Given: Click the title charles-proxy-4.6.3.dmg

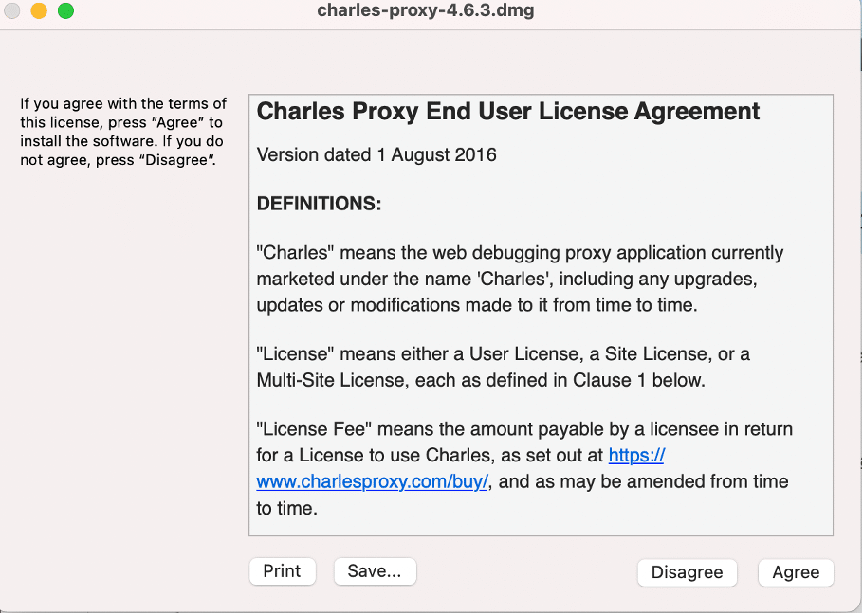Looking at the screenshot, I should click(x=425, y=10).
